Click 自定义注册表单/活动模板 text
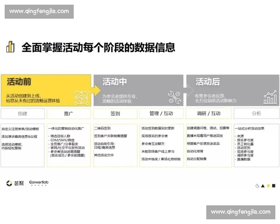Image resolution: width=280 pixels, height=224 pixels. (x=20, y=129)
